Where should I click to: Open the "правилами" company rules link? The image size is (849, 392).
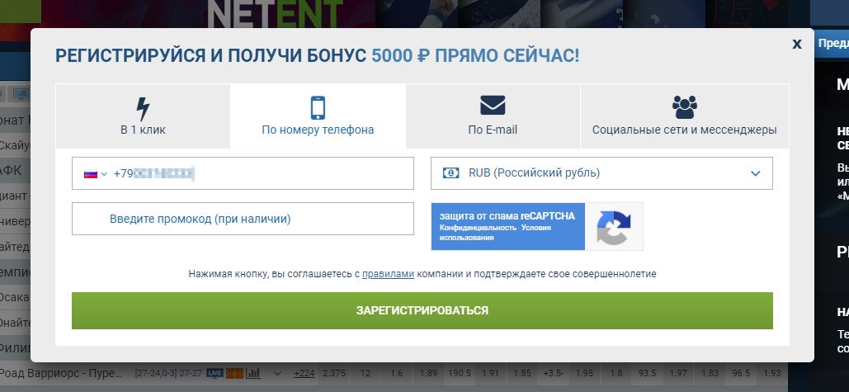coord(388,273)
